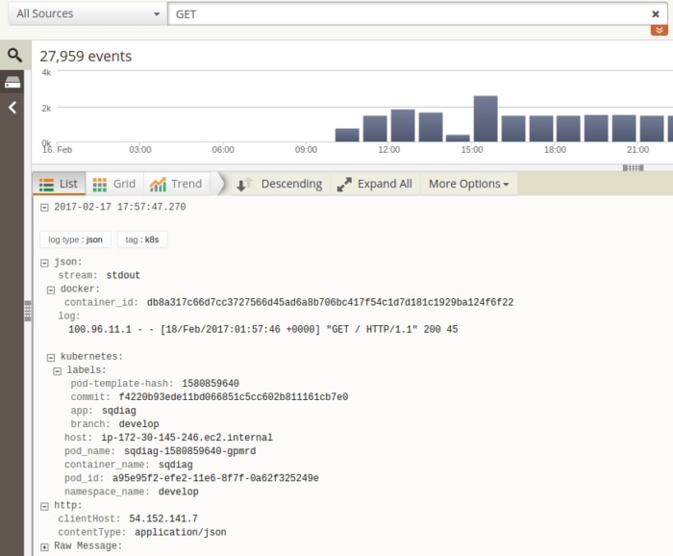Click the Expand All arrows icon
The height and width of the screenshot is (556, 673).
(344, 184)
